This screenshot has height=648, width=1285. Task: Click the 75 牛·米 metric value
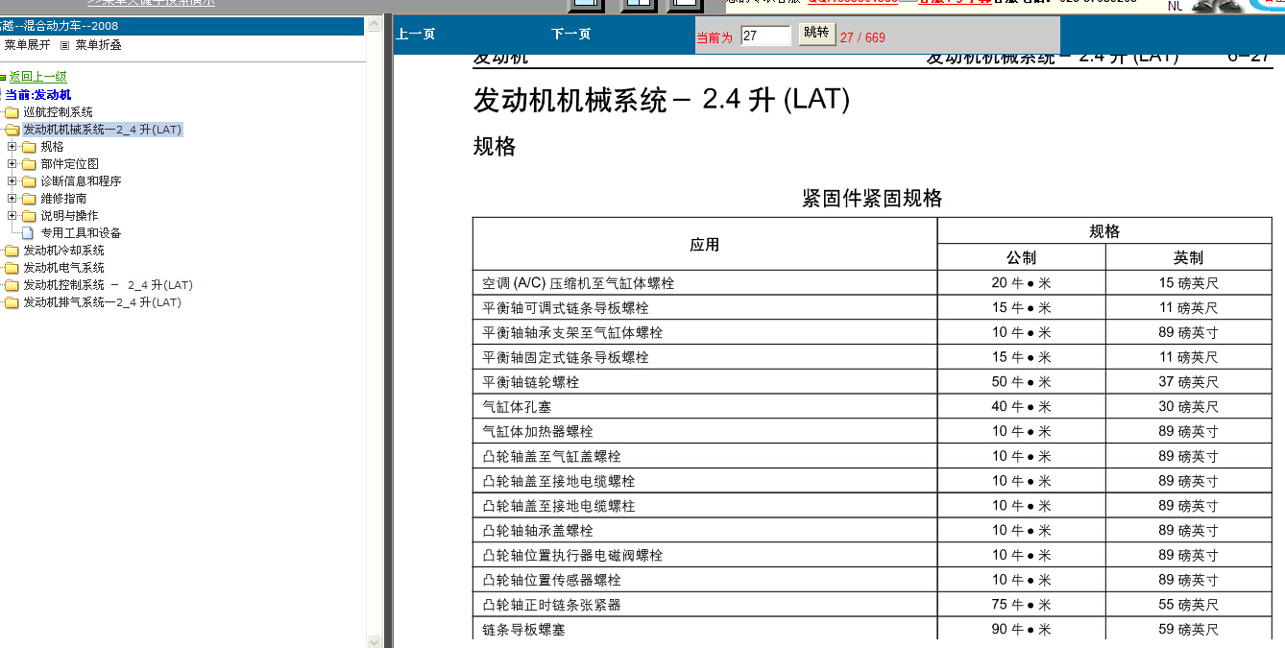point(1021,605)
